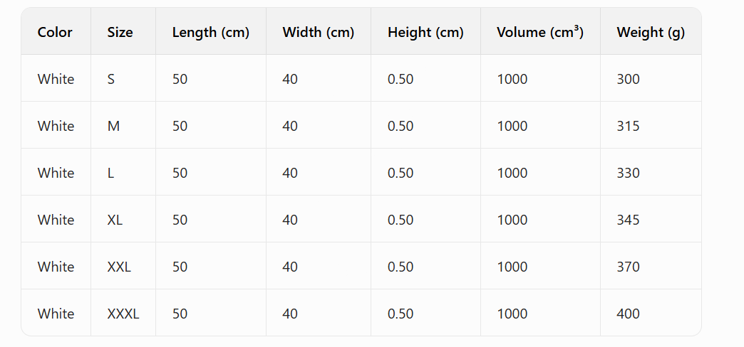This screenshot has height=347, width=744.
Task: Select the weight value 300
Action: [629, 79]
